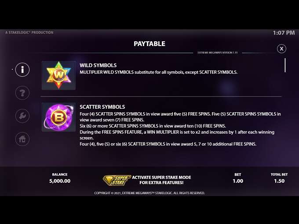This screenshot has width=299, height=224.
Task: Click the Scatter Symbols heading
Action: click(102, 107)
